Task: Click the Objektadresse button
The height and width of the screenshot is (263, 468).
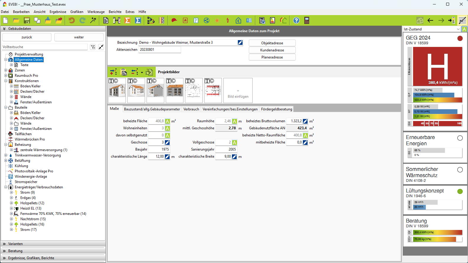Action: tap(272, 43)
